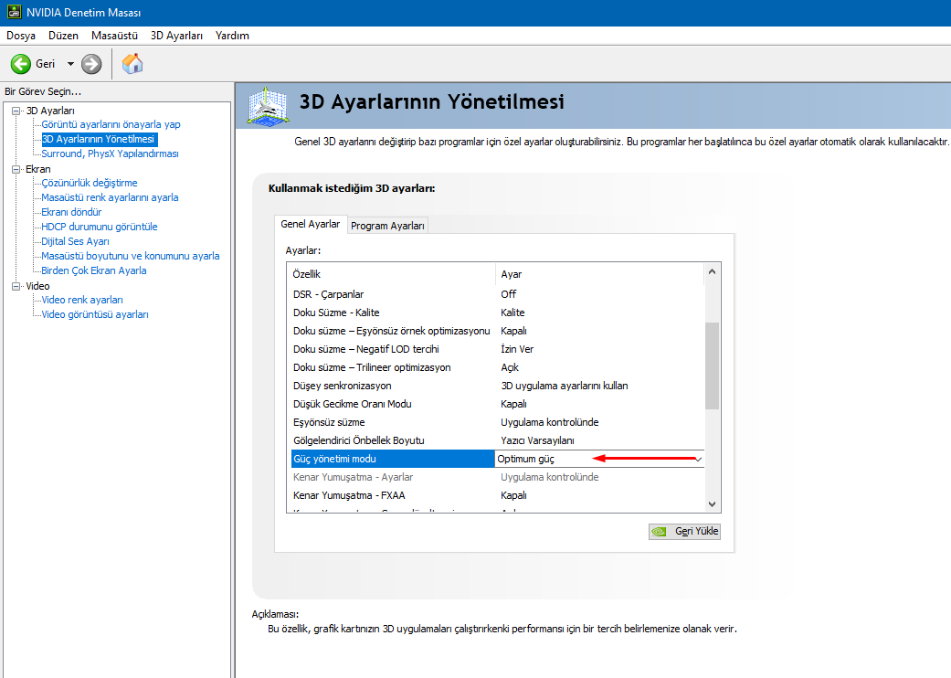Select Doku süzme – Eşyönsüz örnek optimizasyonu row
Viewport: 951px width, 678px height.
[497, 331]
